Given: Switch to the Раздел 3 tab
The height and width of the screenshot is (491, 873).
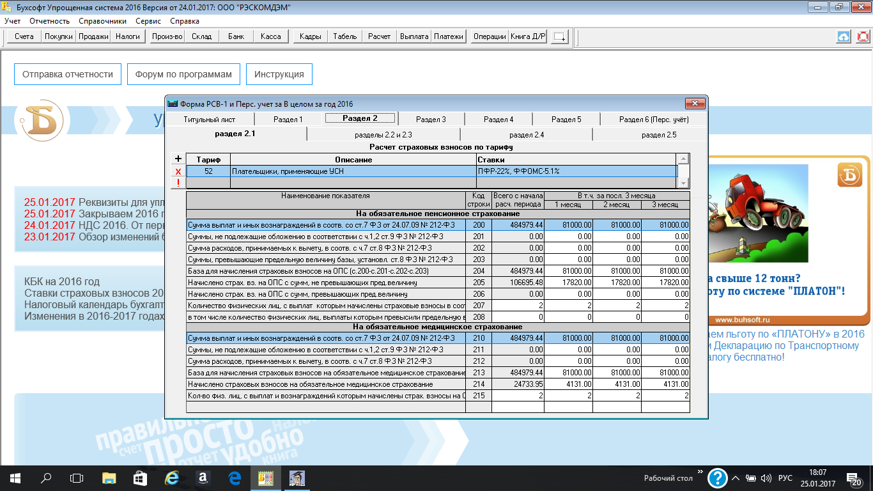Looking at the screenshot, I should click(x=431, y=119).
